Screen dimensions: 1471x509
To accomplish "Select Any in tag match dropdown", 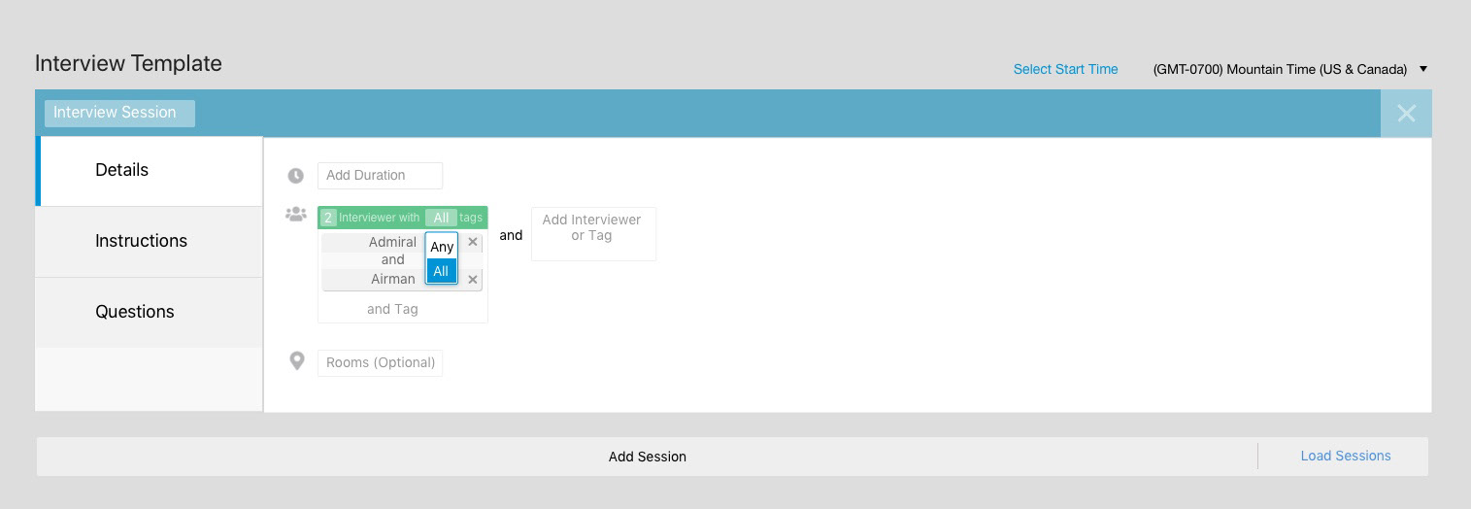I will [442, 247].
